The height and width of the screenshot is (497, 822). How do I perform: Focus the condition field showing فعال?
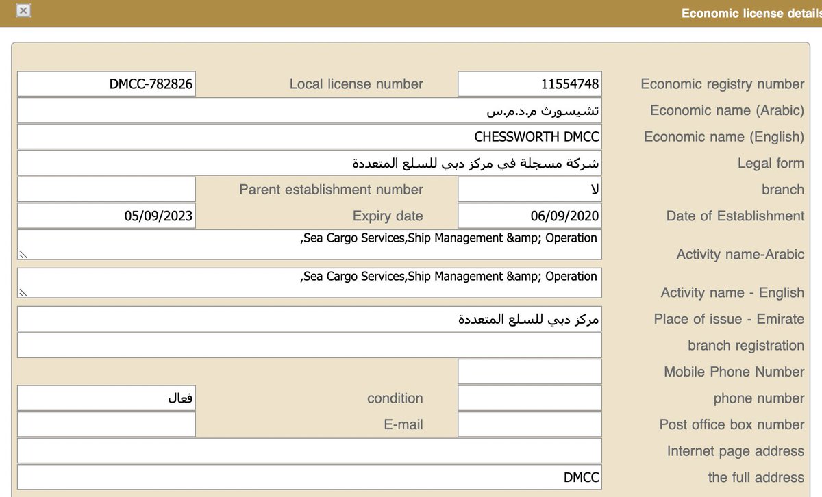tap(106, 398)
